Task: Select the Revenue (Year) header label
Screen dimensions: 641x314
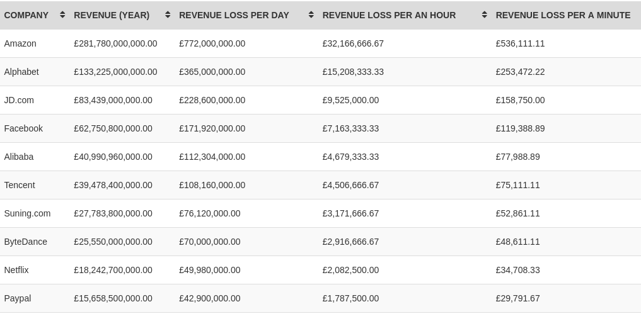Action: click(x=112, y=15)
